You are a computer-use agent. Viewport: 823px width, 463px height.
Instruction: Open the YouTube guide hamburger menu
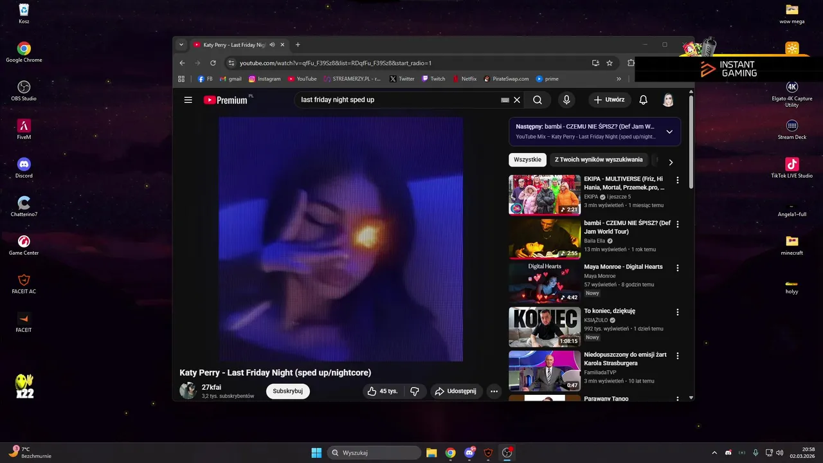[188, 100]
